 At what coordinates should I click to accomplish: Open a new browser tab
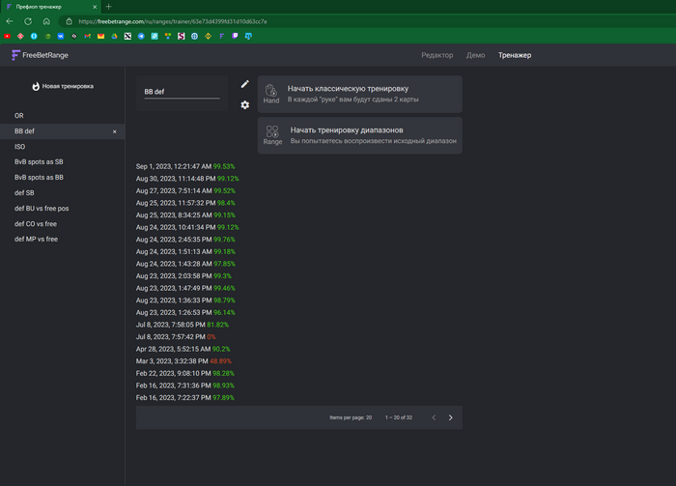coord(108,7)
